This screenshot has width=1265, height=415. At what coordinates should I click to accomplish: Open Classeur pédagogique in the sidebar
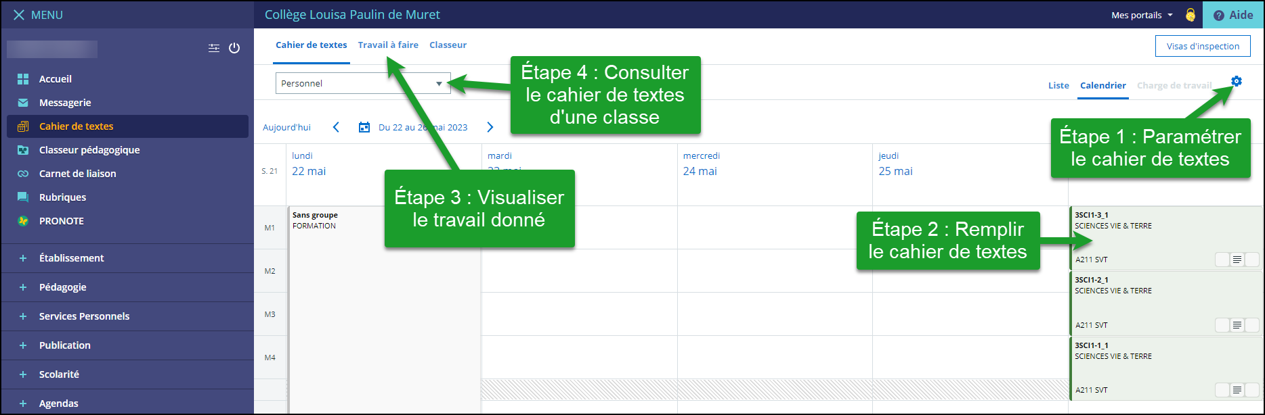[x=89, y=150]
